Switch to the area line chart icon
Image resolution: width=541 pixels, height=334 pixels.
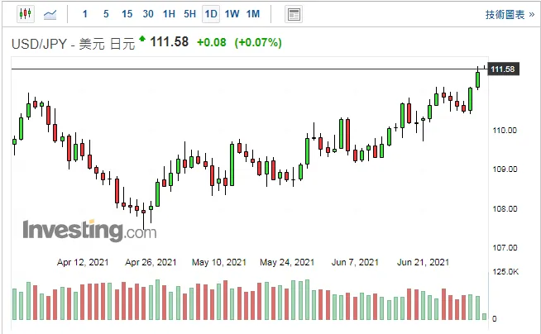pyautogui.click(x=50, y=15)
